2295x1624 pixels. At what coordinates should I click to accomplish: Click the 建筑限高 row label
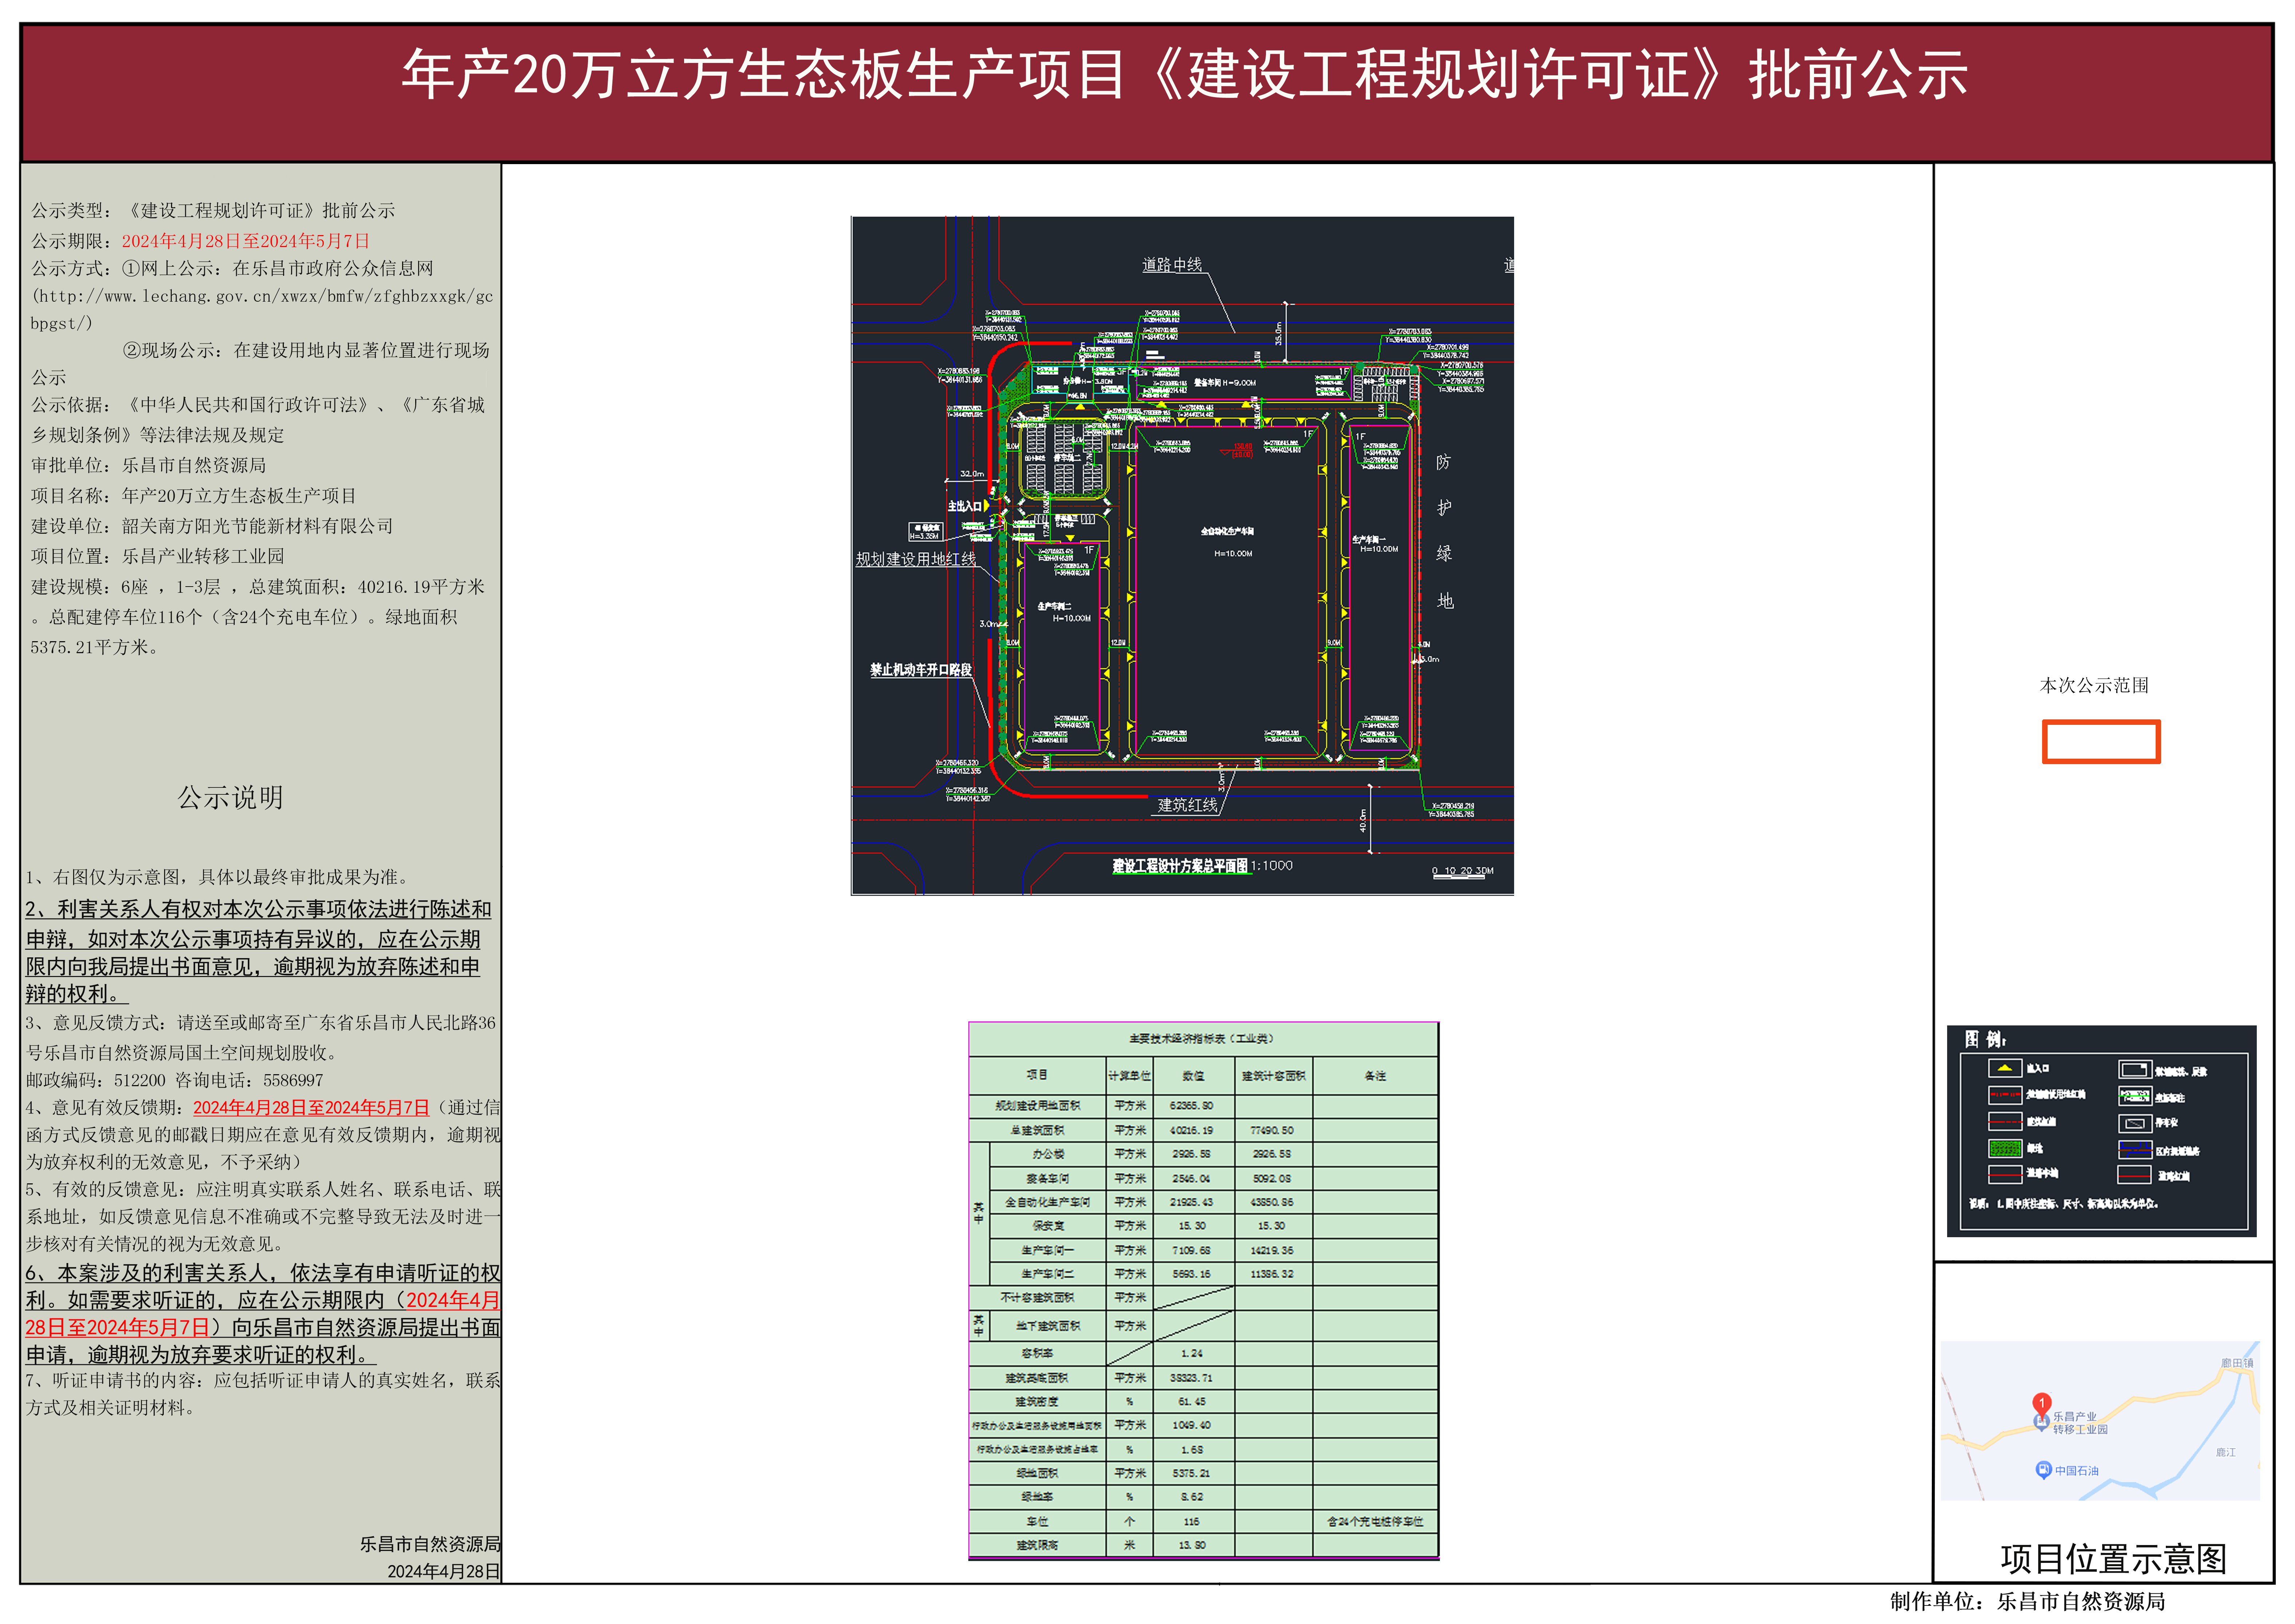click(1037, 1545)
